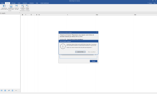The width and height of the screenshot is (157, 94).
Task: Collapse the E-mails pane arrow
Action: (19, 13)
